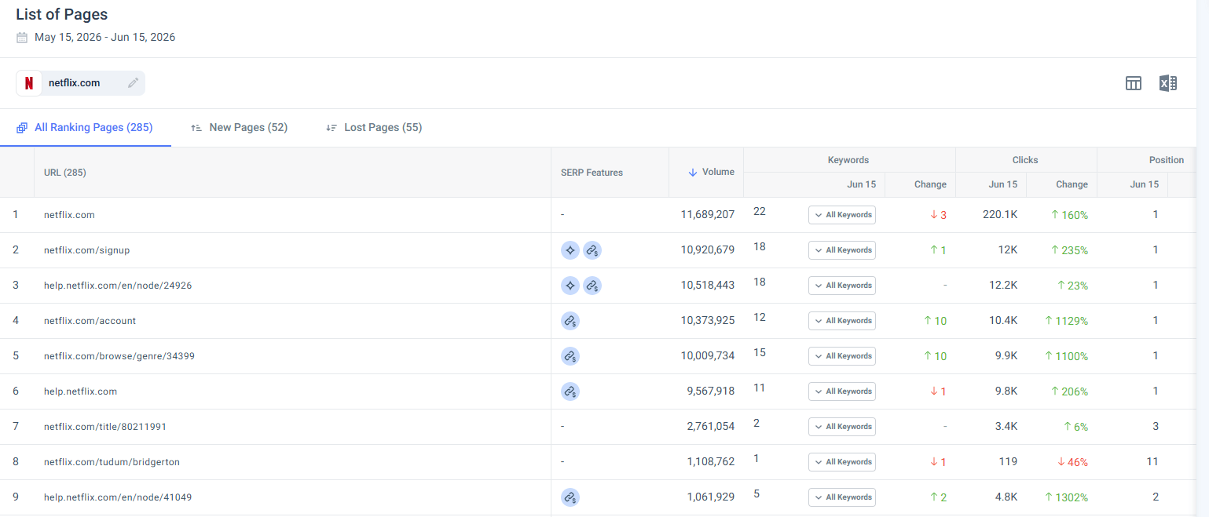Click the paid link icon in help.netflix.com/en/node/24926 row
This screenshot has width=1209, height=517.
592,286
